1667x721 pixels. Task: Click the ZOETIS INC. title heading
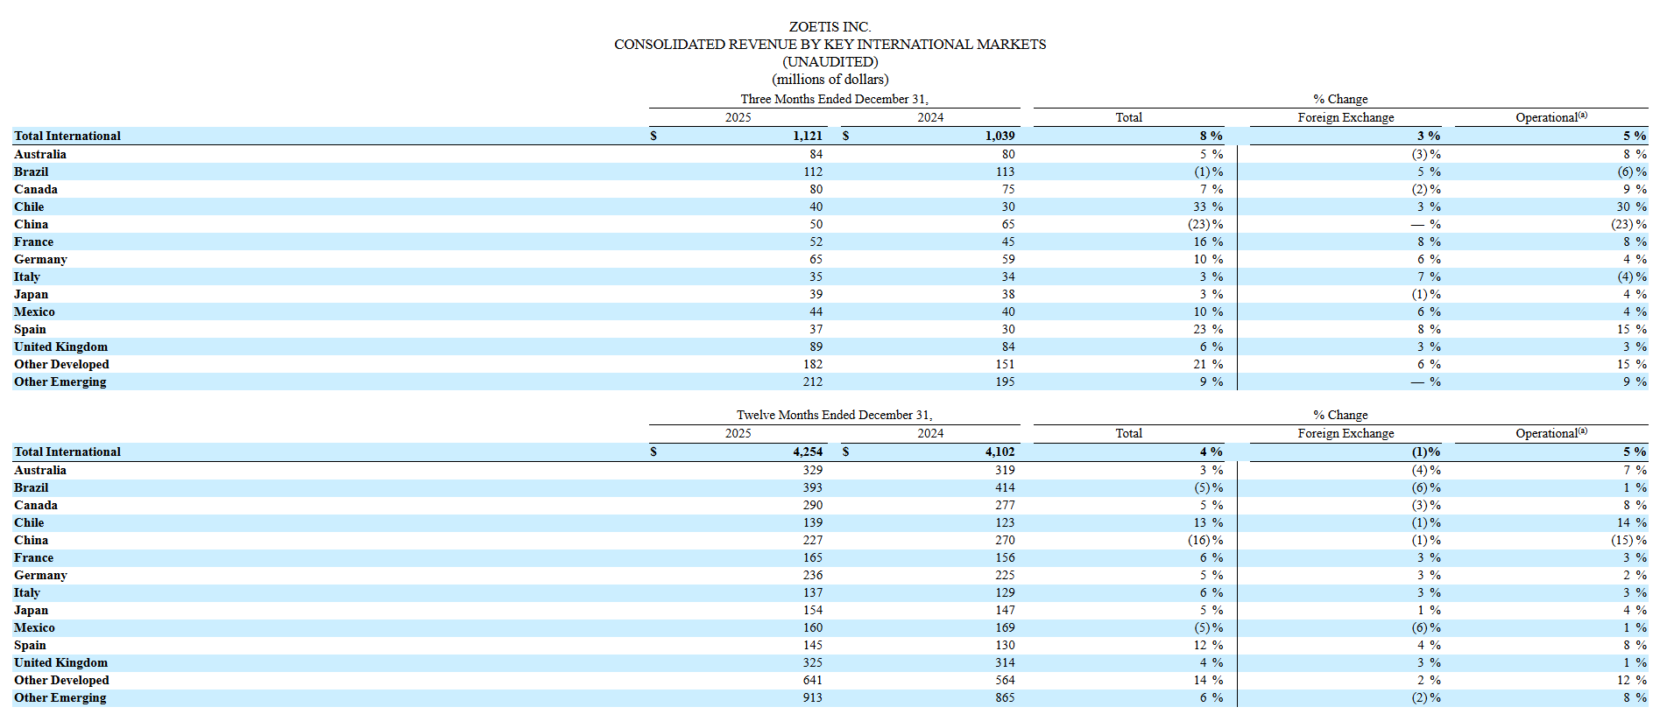(830, 27)
